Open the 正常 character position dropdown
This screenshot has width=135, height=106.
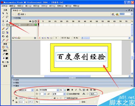[x=64, y=94]
